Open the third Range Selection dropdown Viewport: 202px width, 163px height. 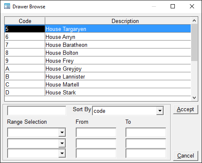[62, 153]
